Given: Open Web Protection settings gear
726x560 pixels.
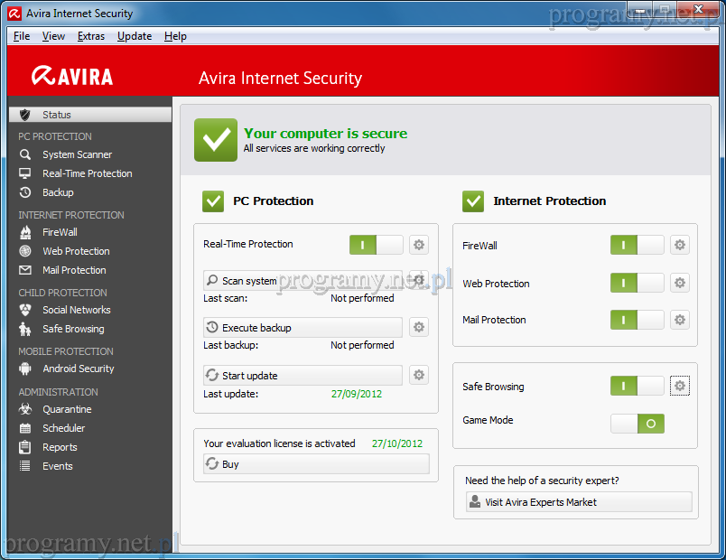Looking at the screenshot, I should [x=679, y=283].
